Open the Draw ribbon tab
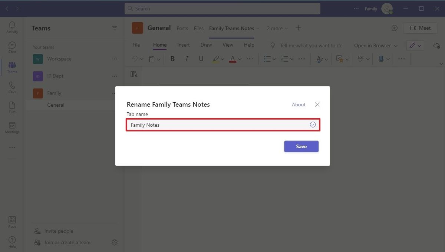 (206, 45)
